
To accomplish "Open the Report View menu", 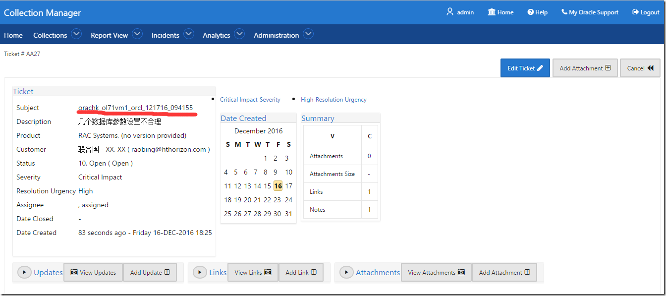I will (109, 35).
